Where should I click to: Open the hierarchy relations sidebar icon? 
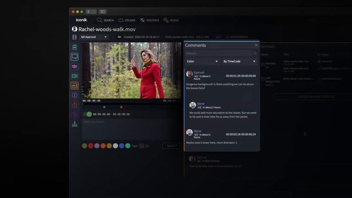coord(75,124)
